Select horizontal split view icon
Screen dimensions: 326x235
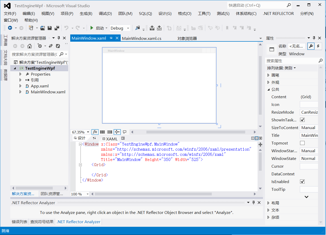coord(257,138)
